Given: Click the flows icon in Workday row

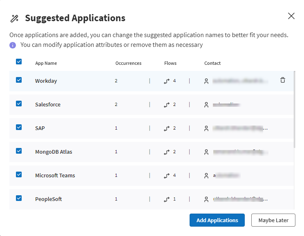Looking at the screenshot, I should pos(167,81).
